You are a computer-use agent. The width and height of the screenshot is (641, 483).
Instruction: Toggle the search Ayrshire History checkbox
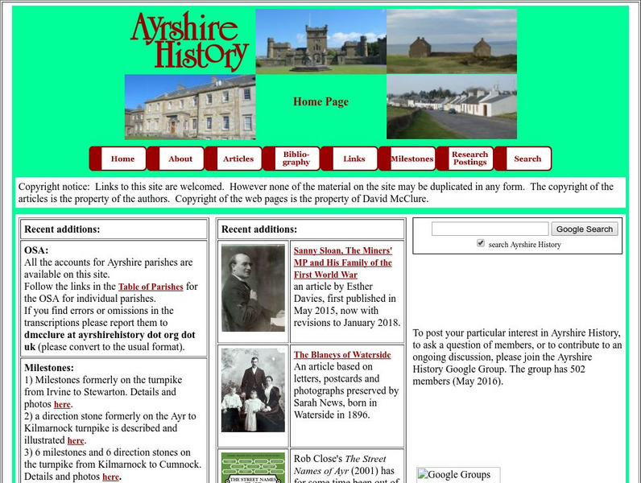coord(481,243)
